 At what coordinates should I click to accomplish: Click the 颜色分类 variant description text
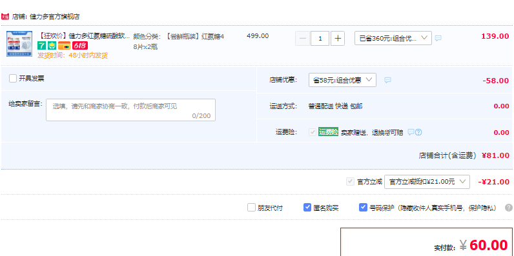179,41
